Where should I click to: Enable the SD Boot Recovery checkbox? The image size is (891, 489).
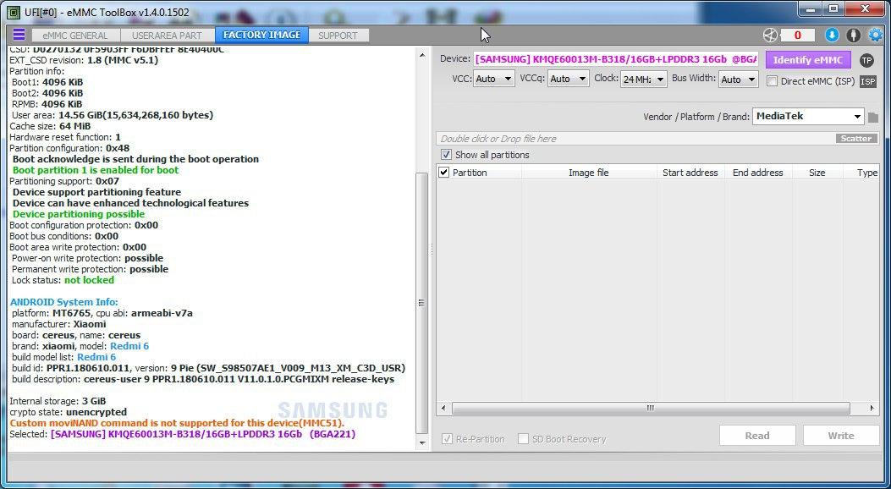click(524, 439)
